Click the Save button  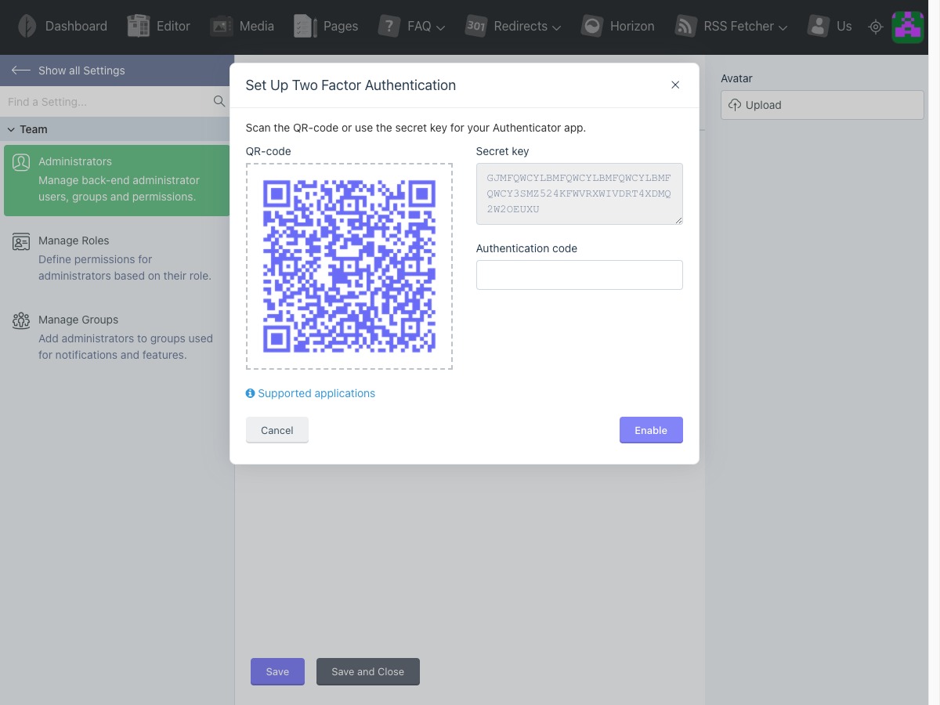point(277,671)
